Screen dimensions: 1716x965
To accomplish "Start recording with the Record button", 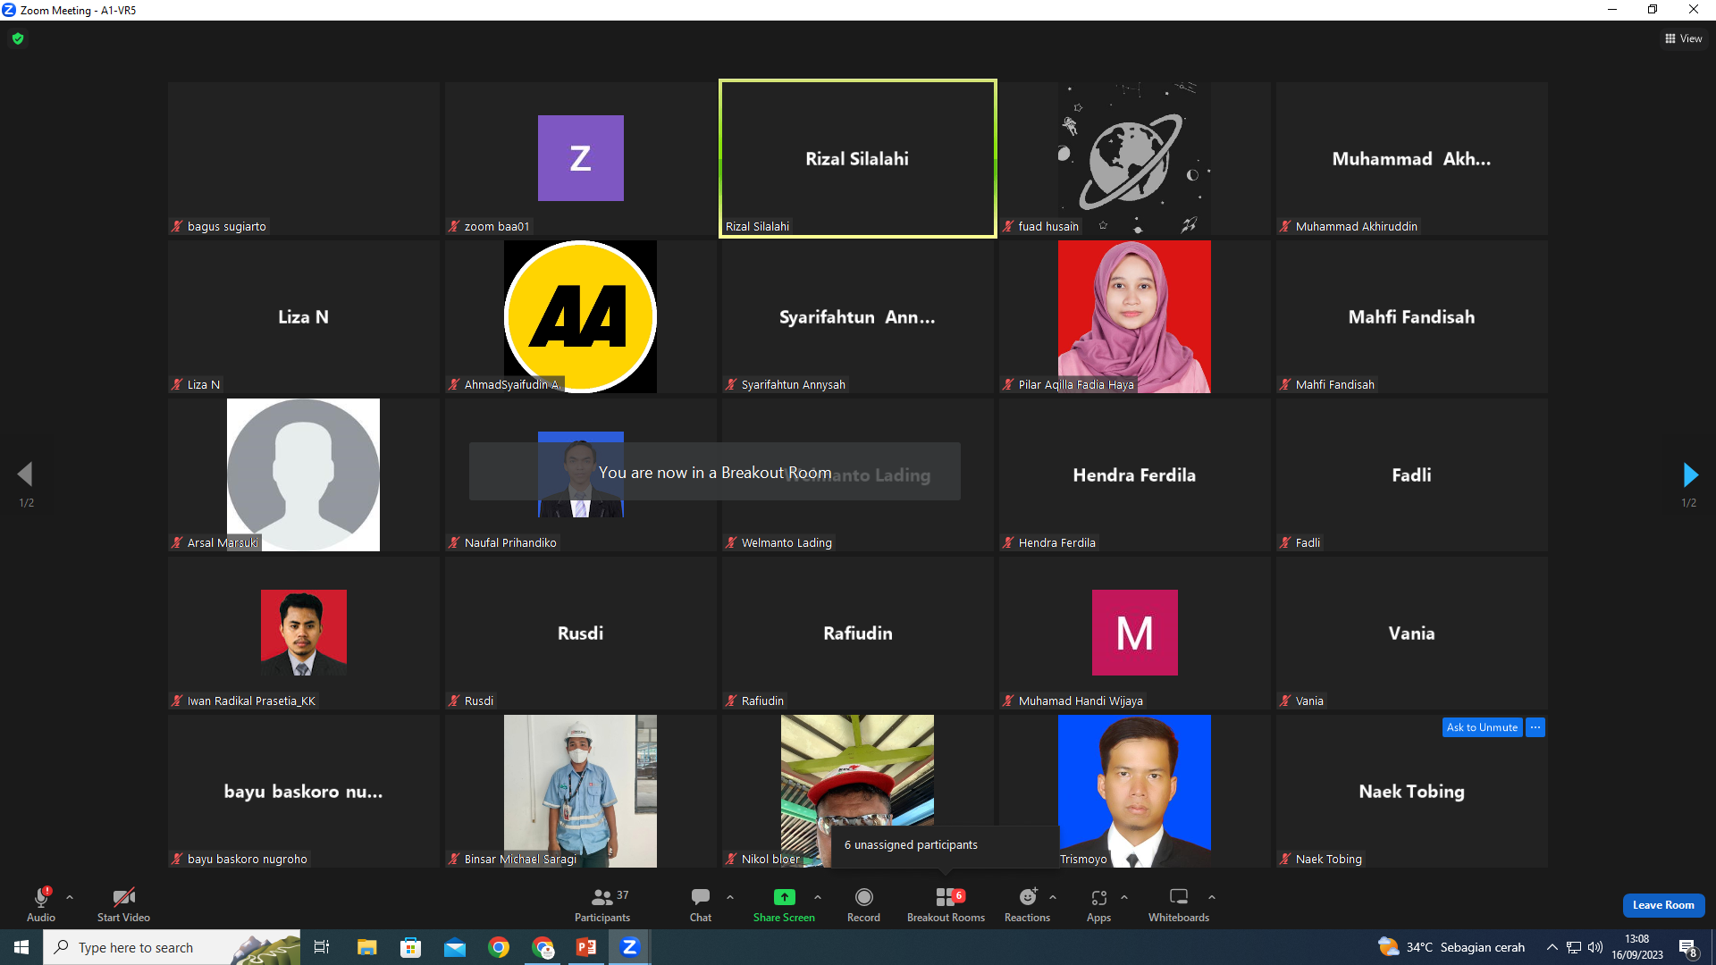I will click(863, 903).
